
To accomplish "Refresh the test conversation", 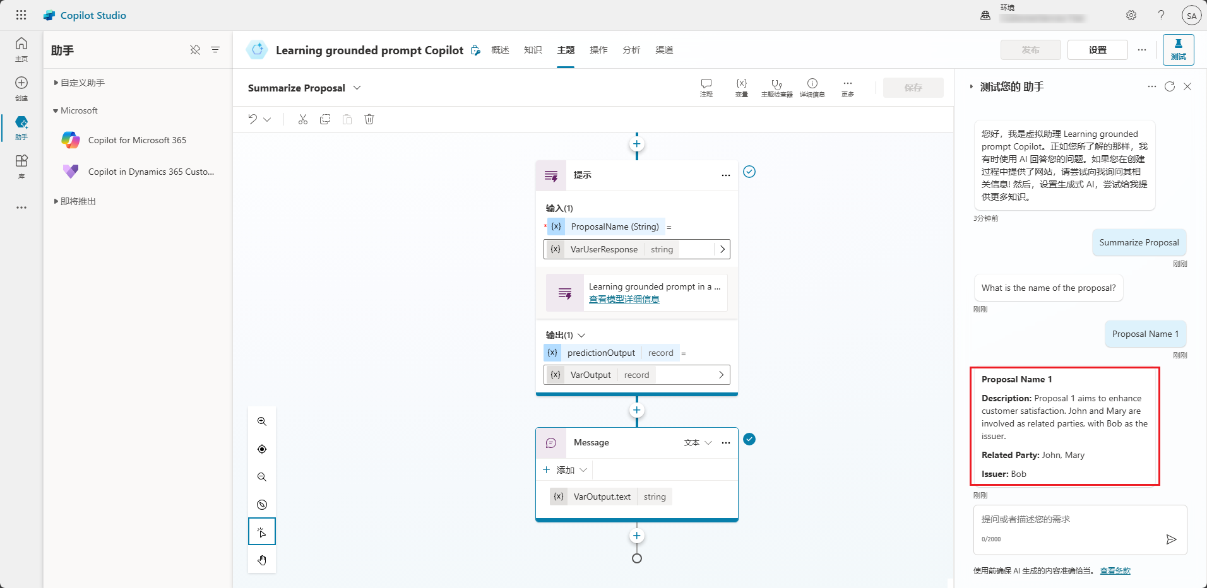I will pos(1170,86).
